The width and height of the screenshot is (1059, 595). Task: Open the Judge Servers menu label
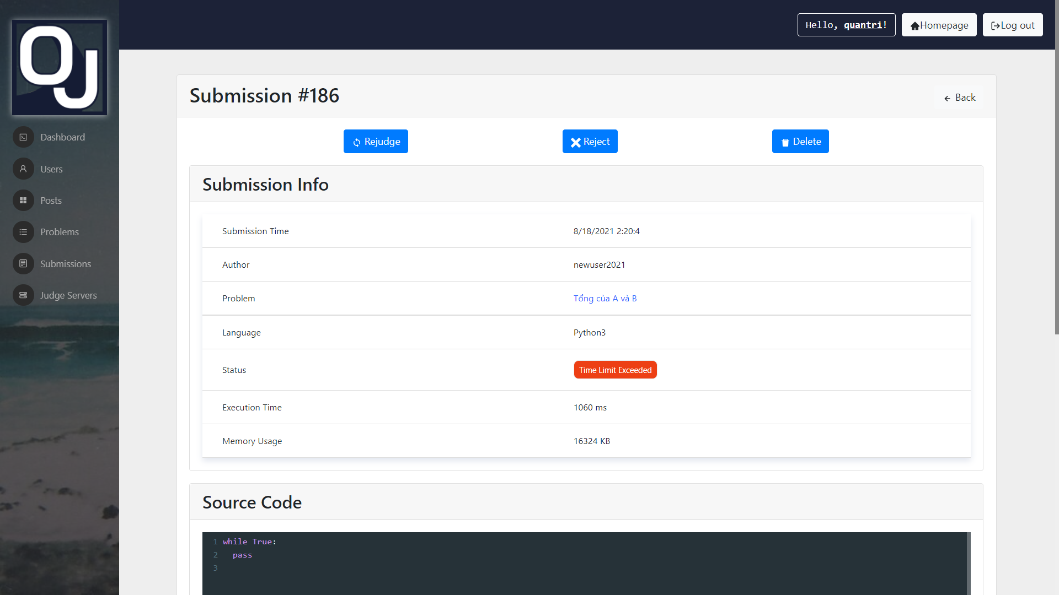68,295
